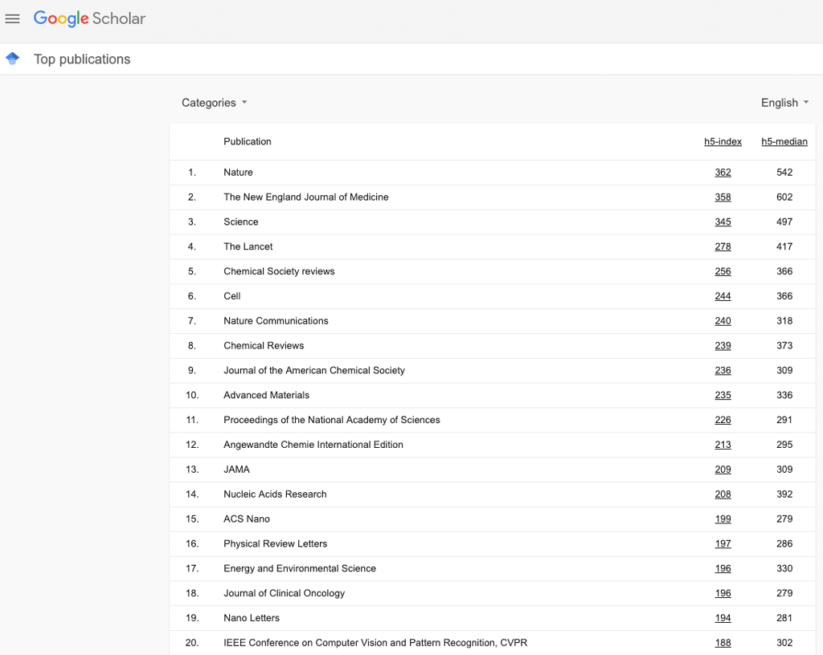823x655 pixels.
Task: Select Journal of Clinical Oncology text
Action: click(285, 593)
